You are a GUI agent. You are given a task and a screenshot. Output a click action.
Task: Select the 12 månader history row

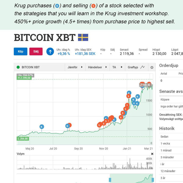(x=171, y=171)
